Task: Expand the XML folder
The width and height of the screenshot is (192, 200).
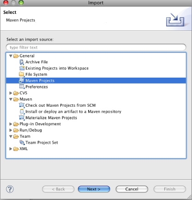Action: [11, 149]
